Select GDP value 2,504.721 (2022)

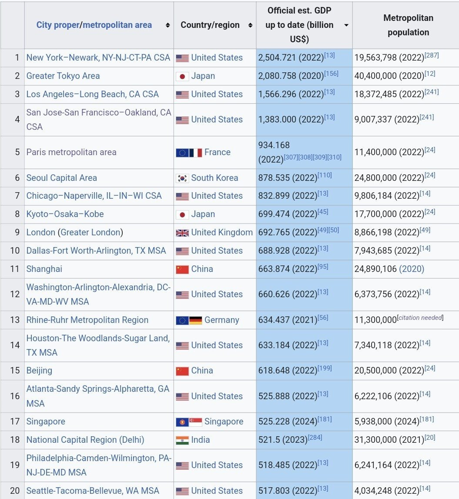291,58
